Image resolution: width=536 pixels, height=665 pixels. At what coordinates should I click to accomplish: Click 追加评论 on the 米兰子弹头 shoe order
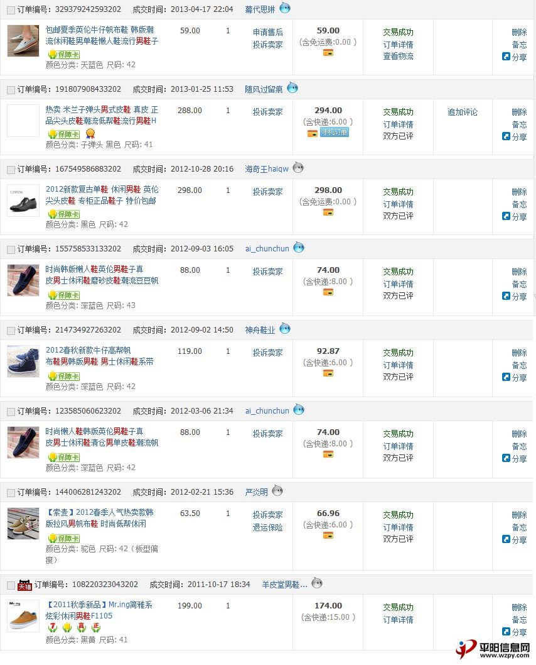coord(463,112)
